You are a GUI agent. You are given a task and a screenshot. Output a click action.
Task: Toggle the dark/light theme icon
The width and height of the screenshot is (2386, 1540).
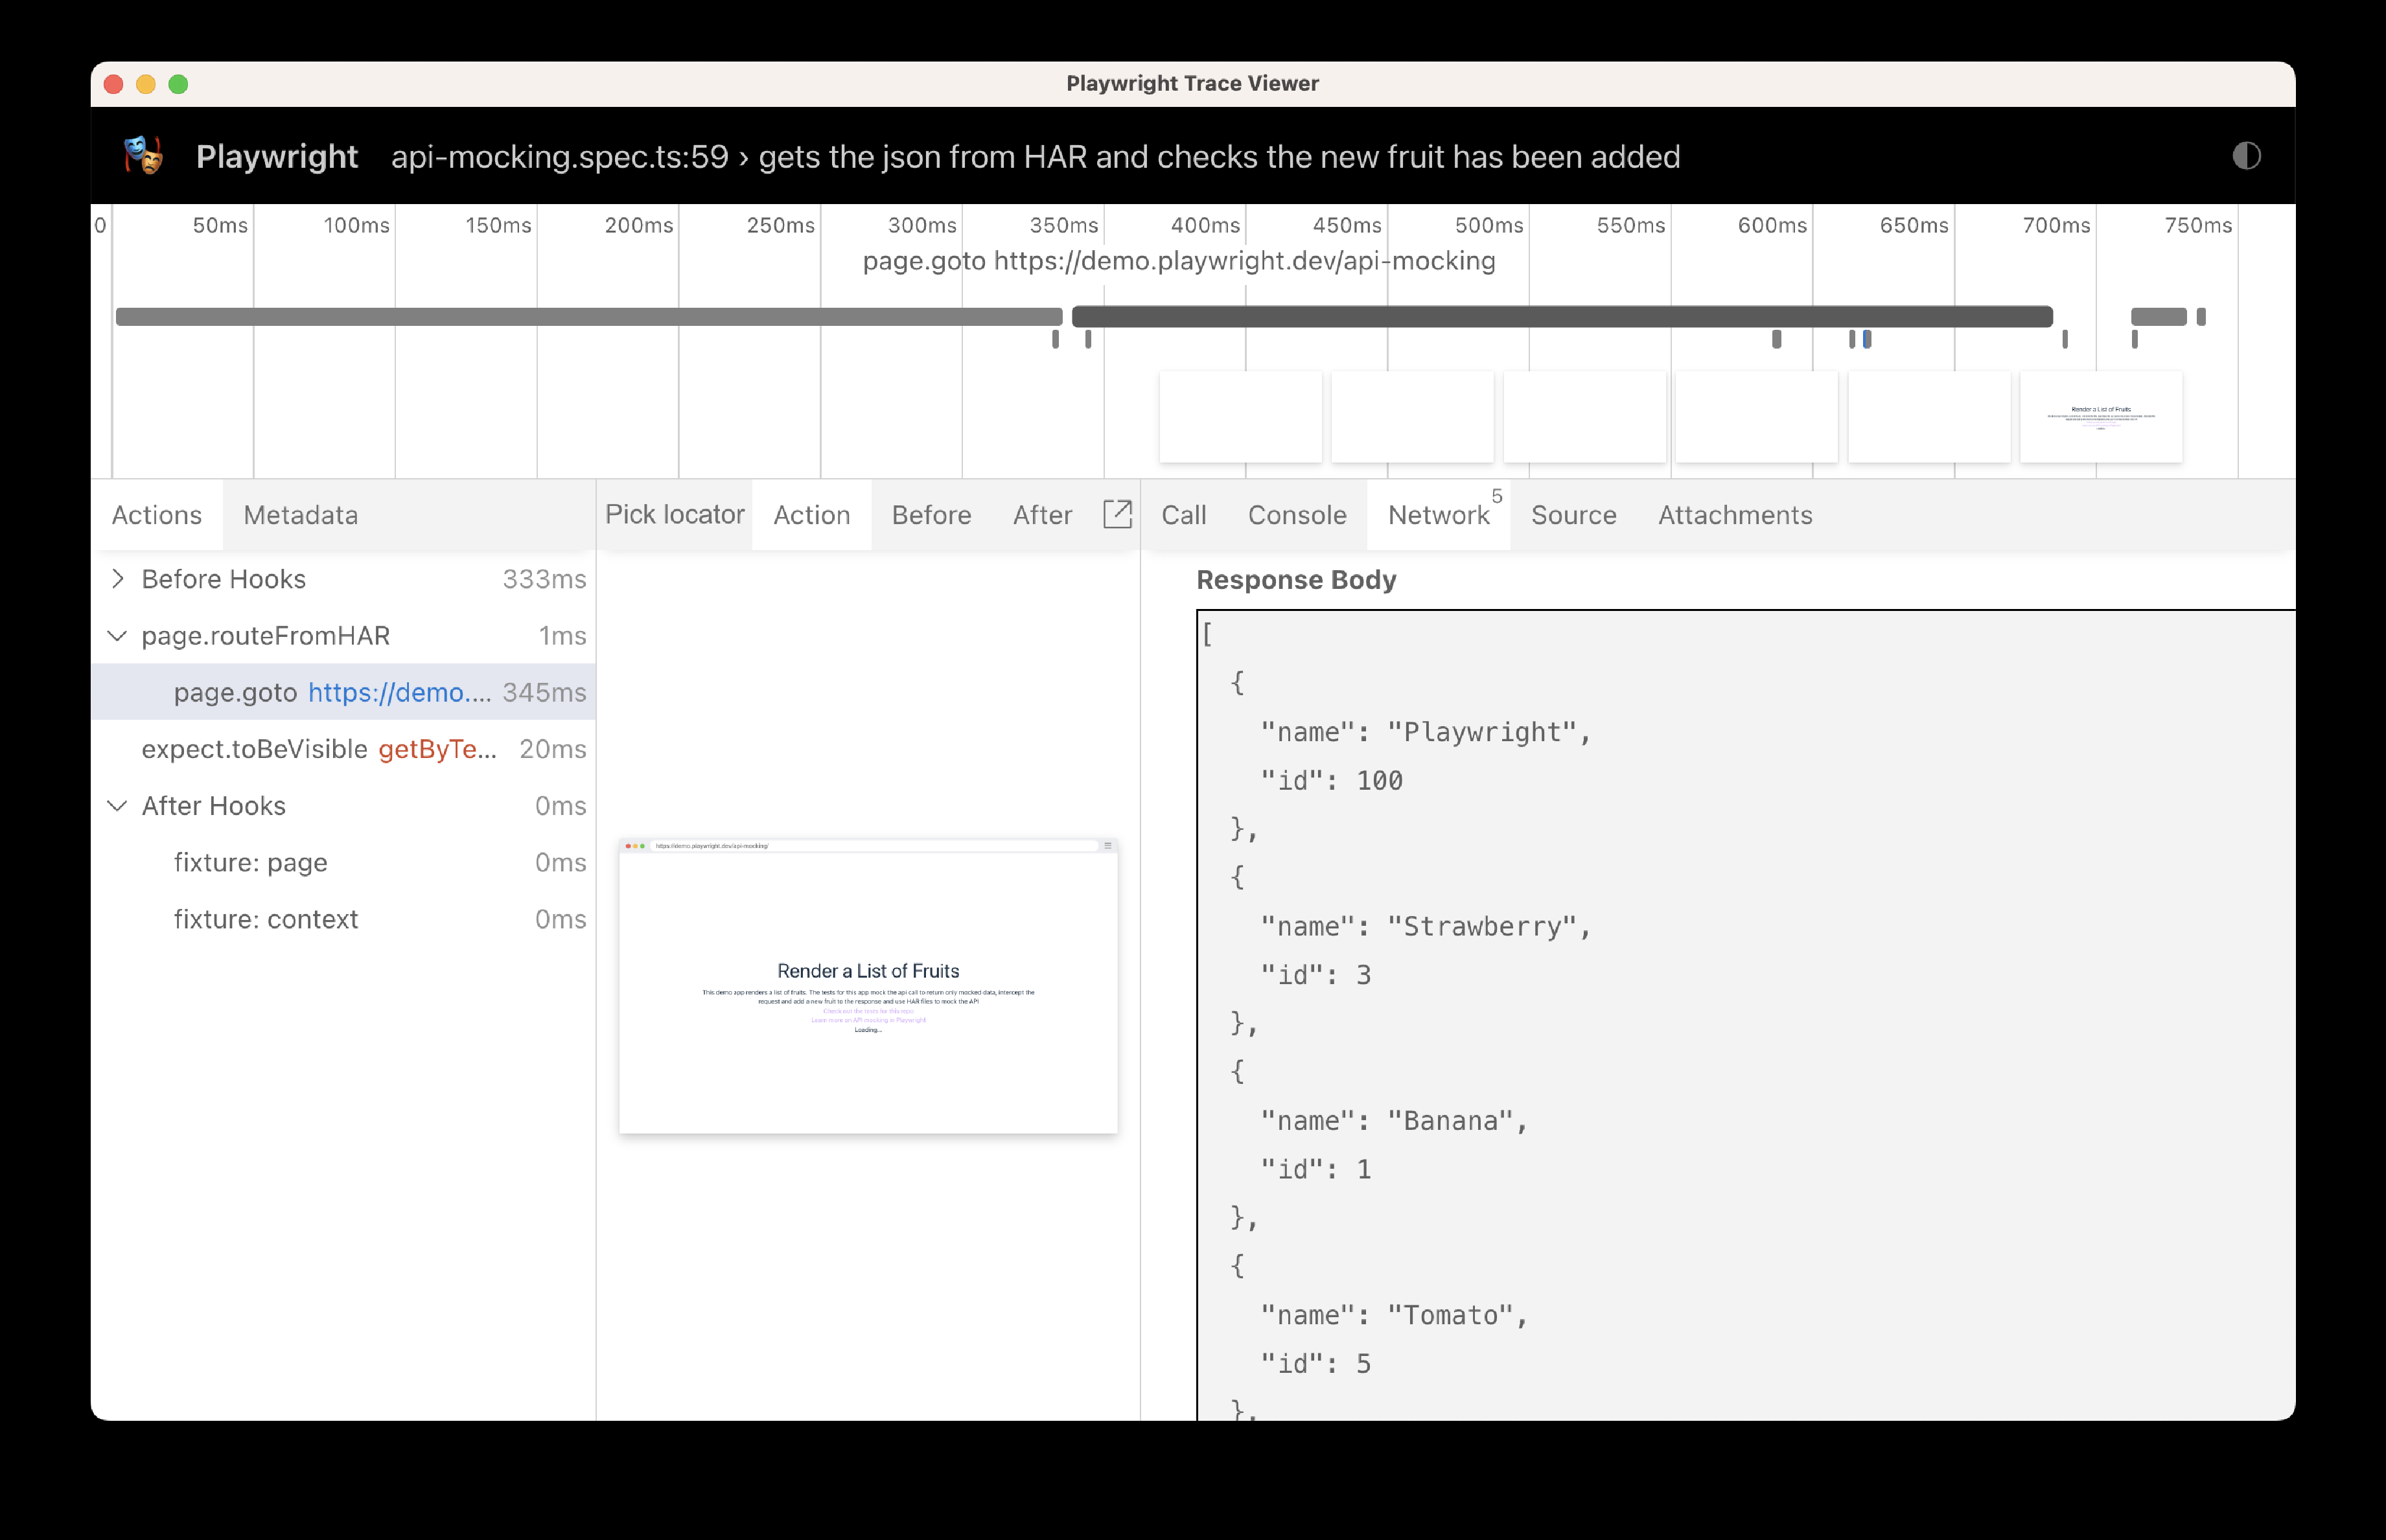pyautogui.click(x=2246, y=156)
